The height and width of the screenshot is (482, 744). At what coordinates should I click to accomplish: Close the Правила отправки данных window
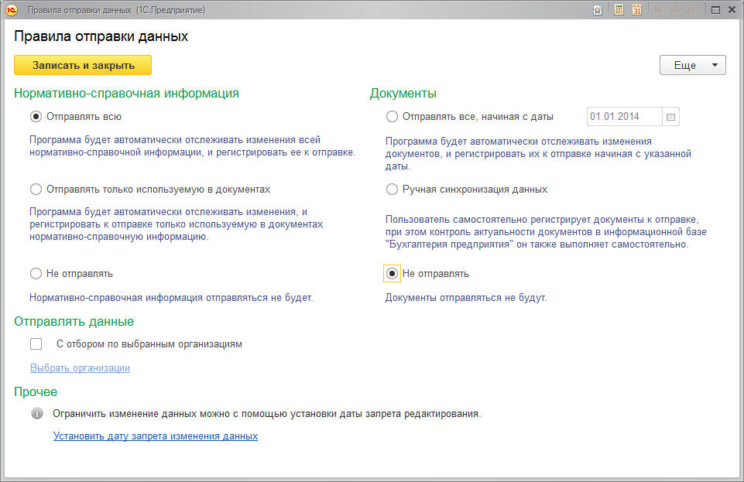(732, 10)
